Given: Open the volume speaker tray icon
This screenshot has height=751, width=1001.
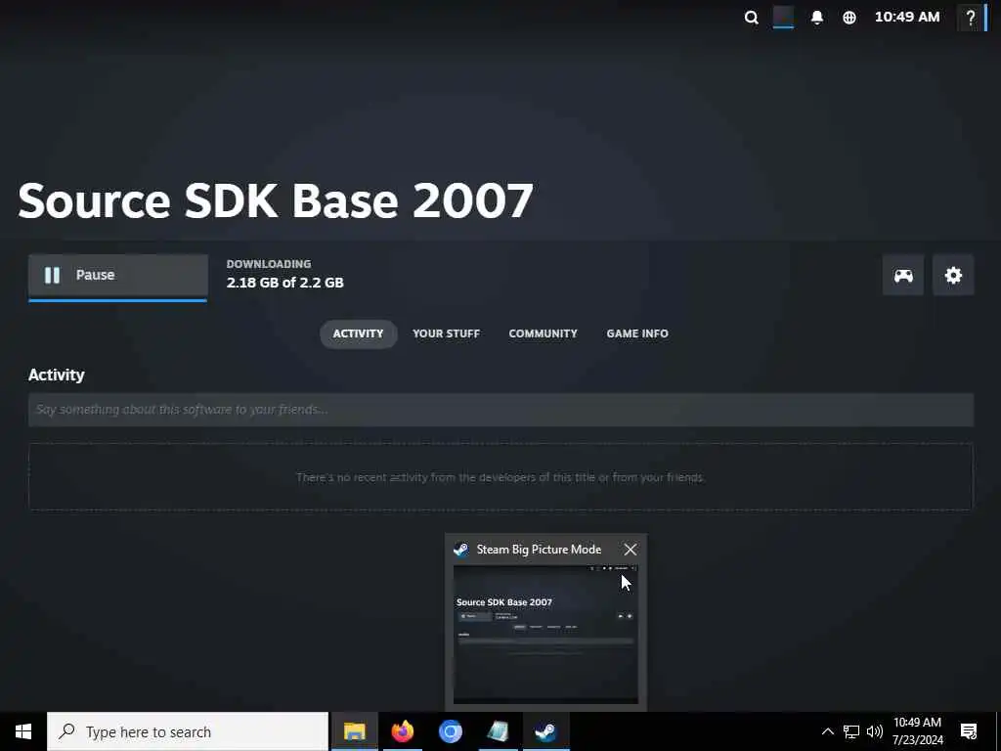Looking at the screenshot, I should [875, 731].
